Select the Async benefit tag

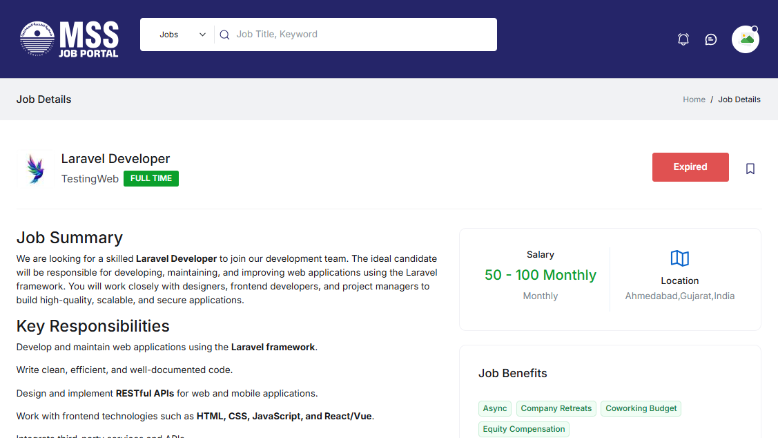[x=495, y=408]
